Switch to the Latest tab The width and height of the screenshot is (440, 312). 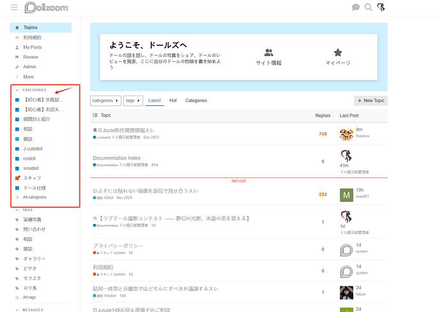click(154, 101)
